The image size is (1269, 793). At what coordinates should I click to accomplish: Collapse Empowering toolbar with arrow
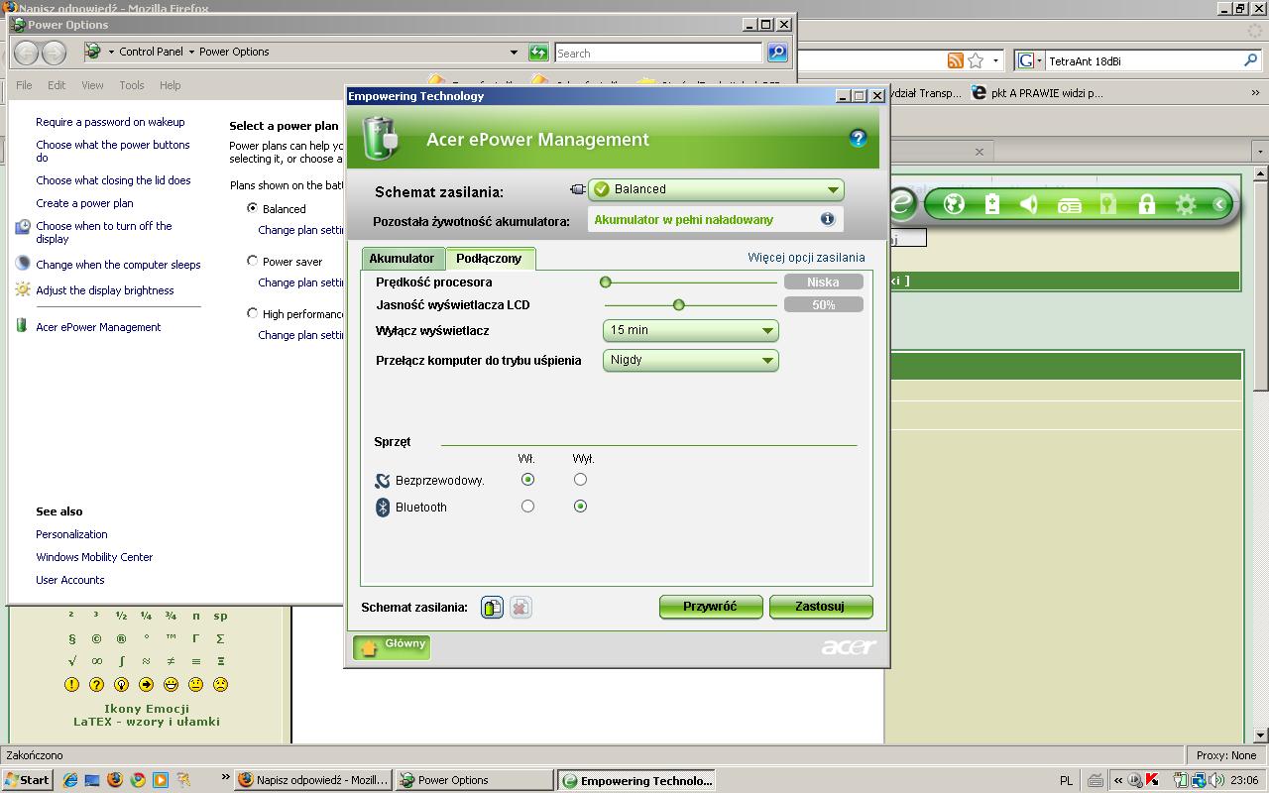tap(1219, 205)
